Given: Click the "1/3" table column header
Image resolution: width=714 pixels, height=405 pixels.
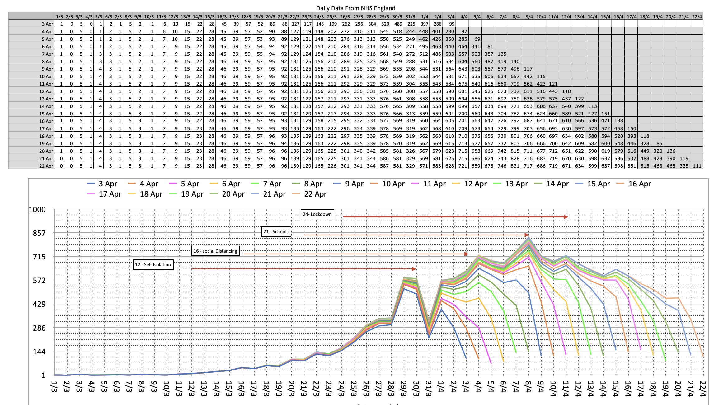Looking at the screenshot, I should coord(59,17).
